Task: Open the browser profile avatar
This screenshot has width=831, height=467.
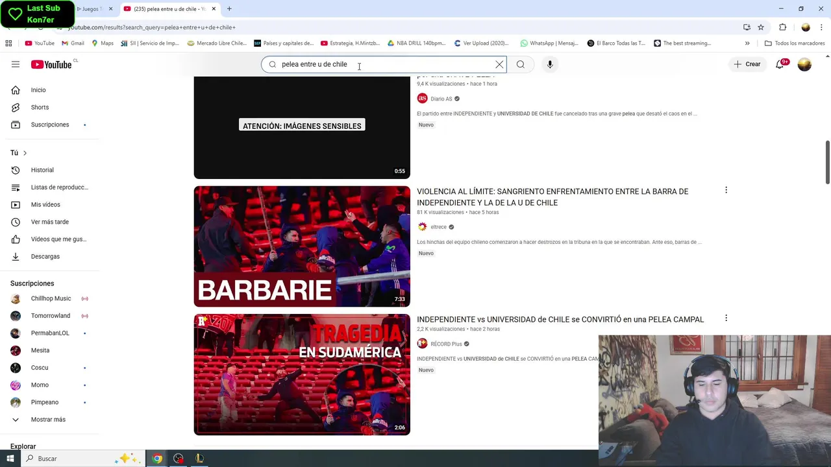Action: click(806, 27)
